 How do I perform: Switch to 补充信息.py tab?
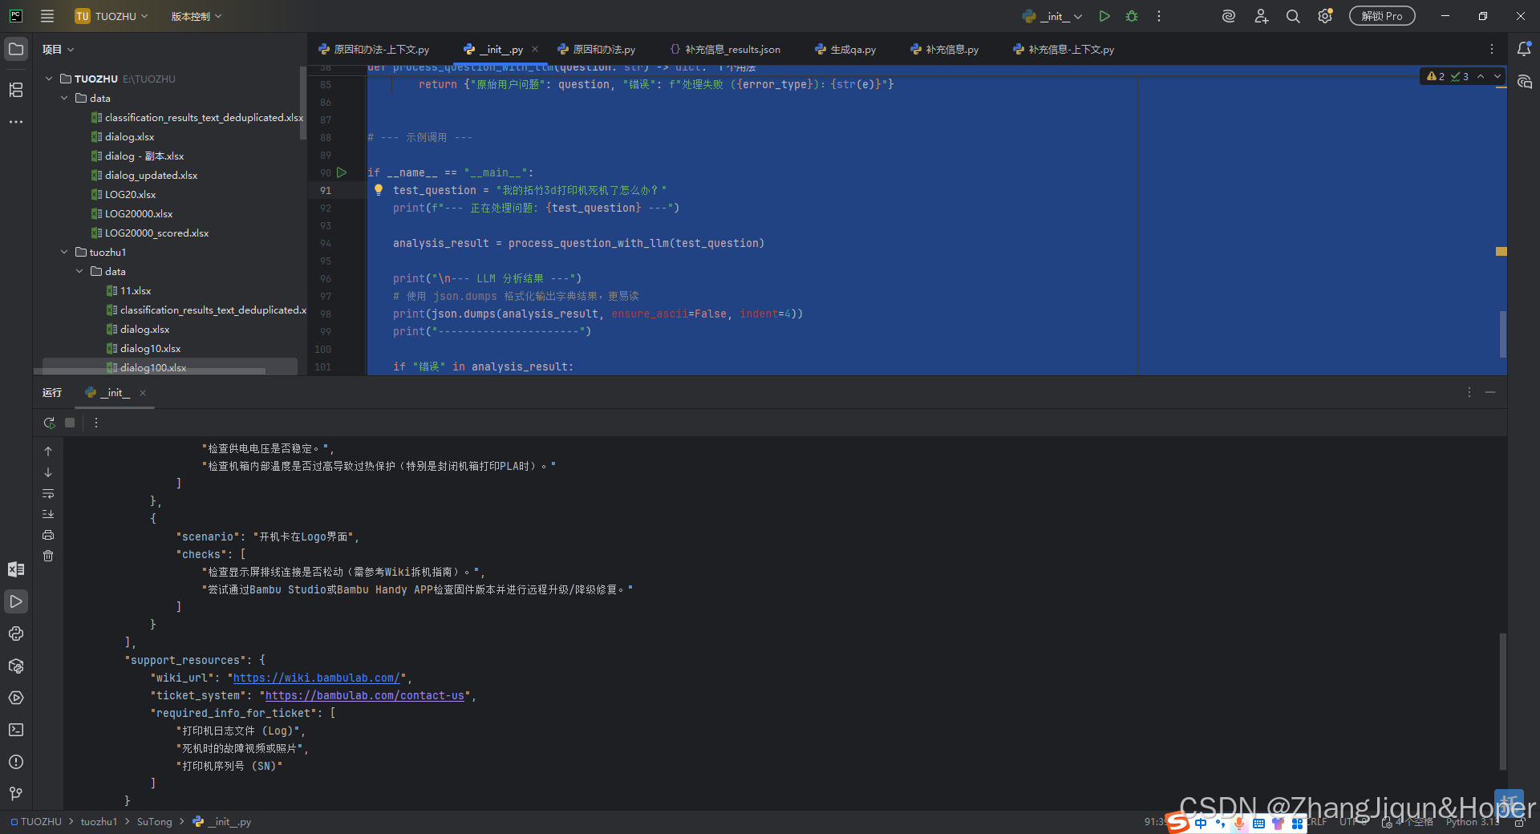(945, 50)
